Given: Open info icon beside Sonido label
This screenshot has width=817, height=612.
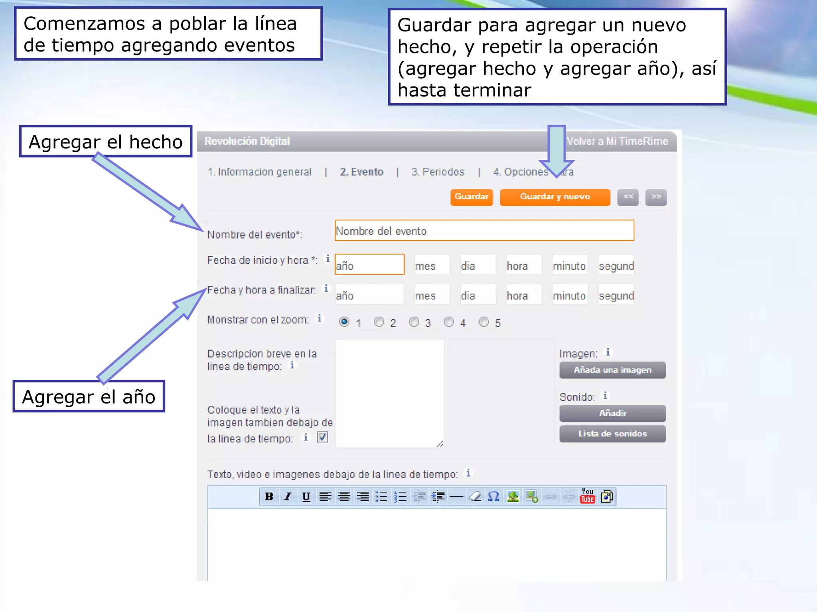Looking at the screenshot, I should click(605, 396).
